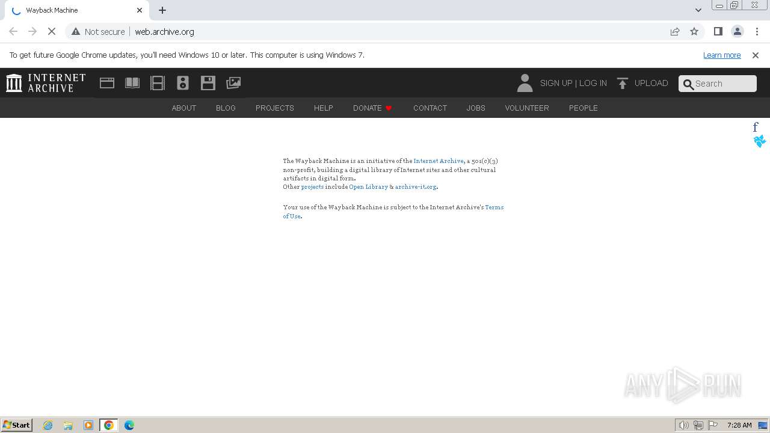Share page via Facebook icon
This screenshot has width=770, height=433.
756,127
